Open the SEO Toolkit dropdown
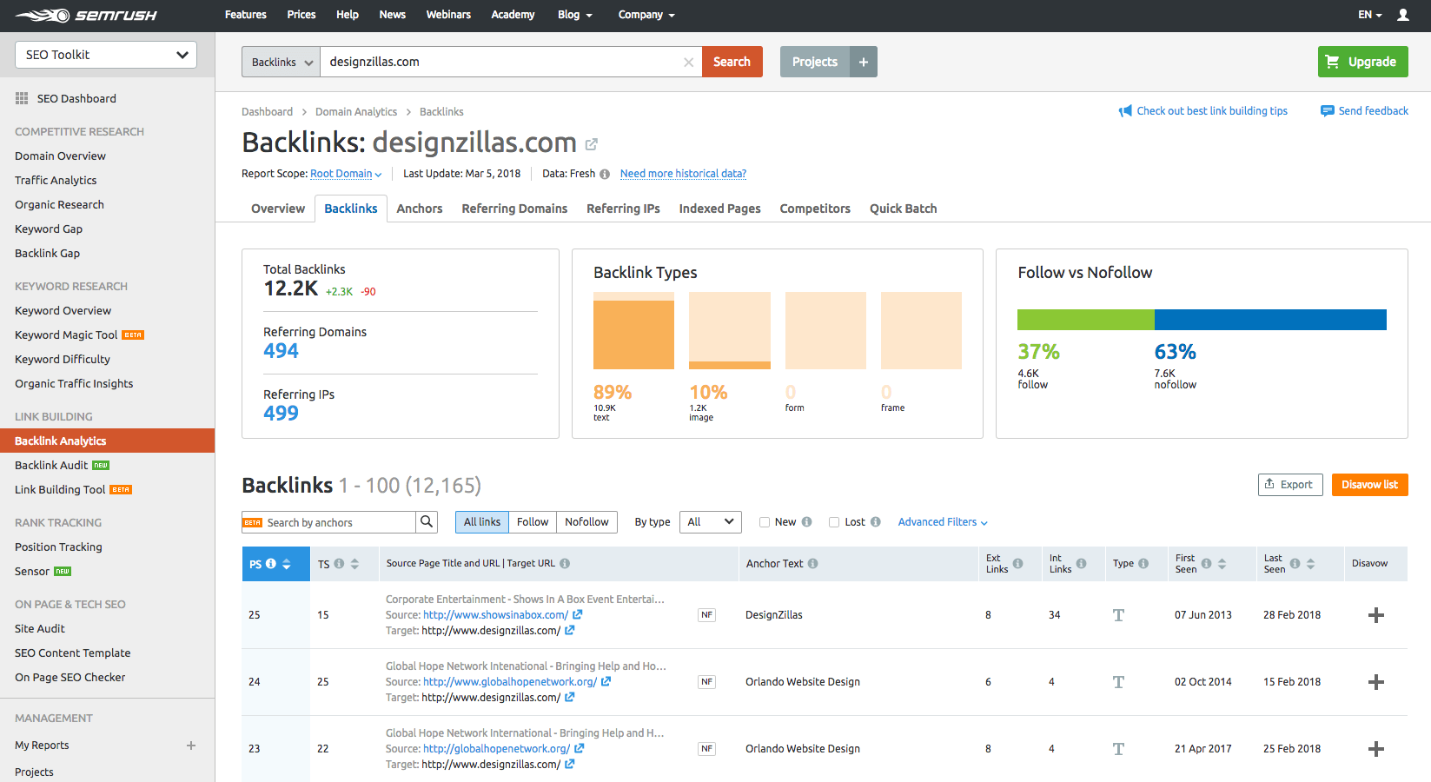The image size is (1431, 782). tap(106, 55)
